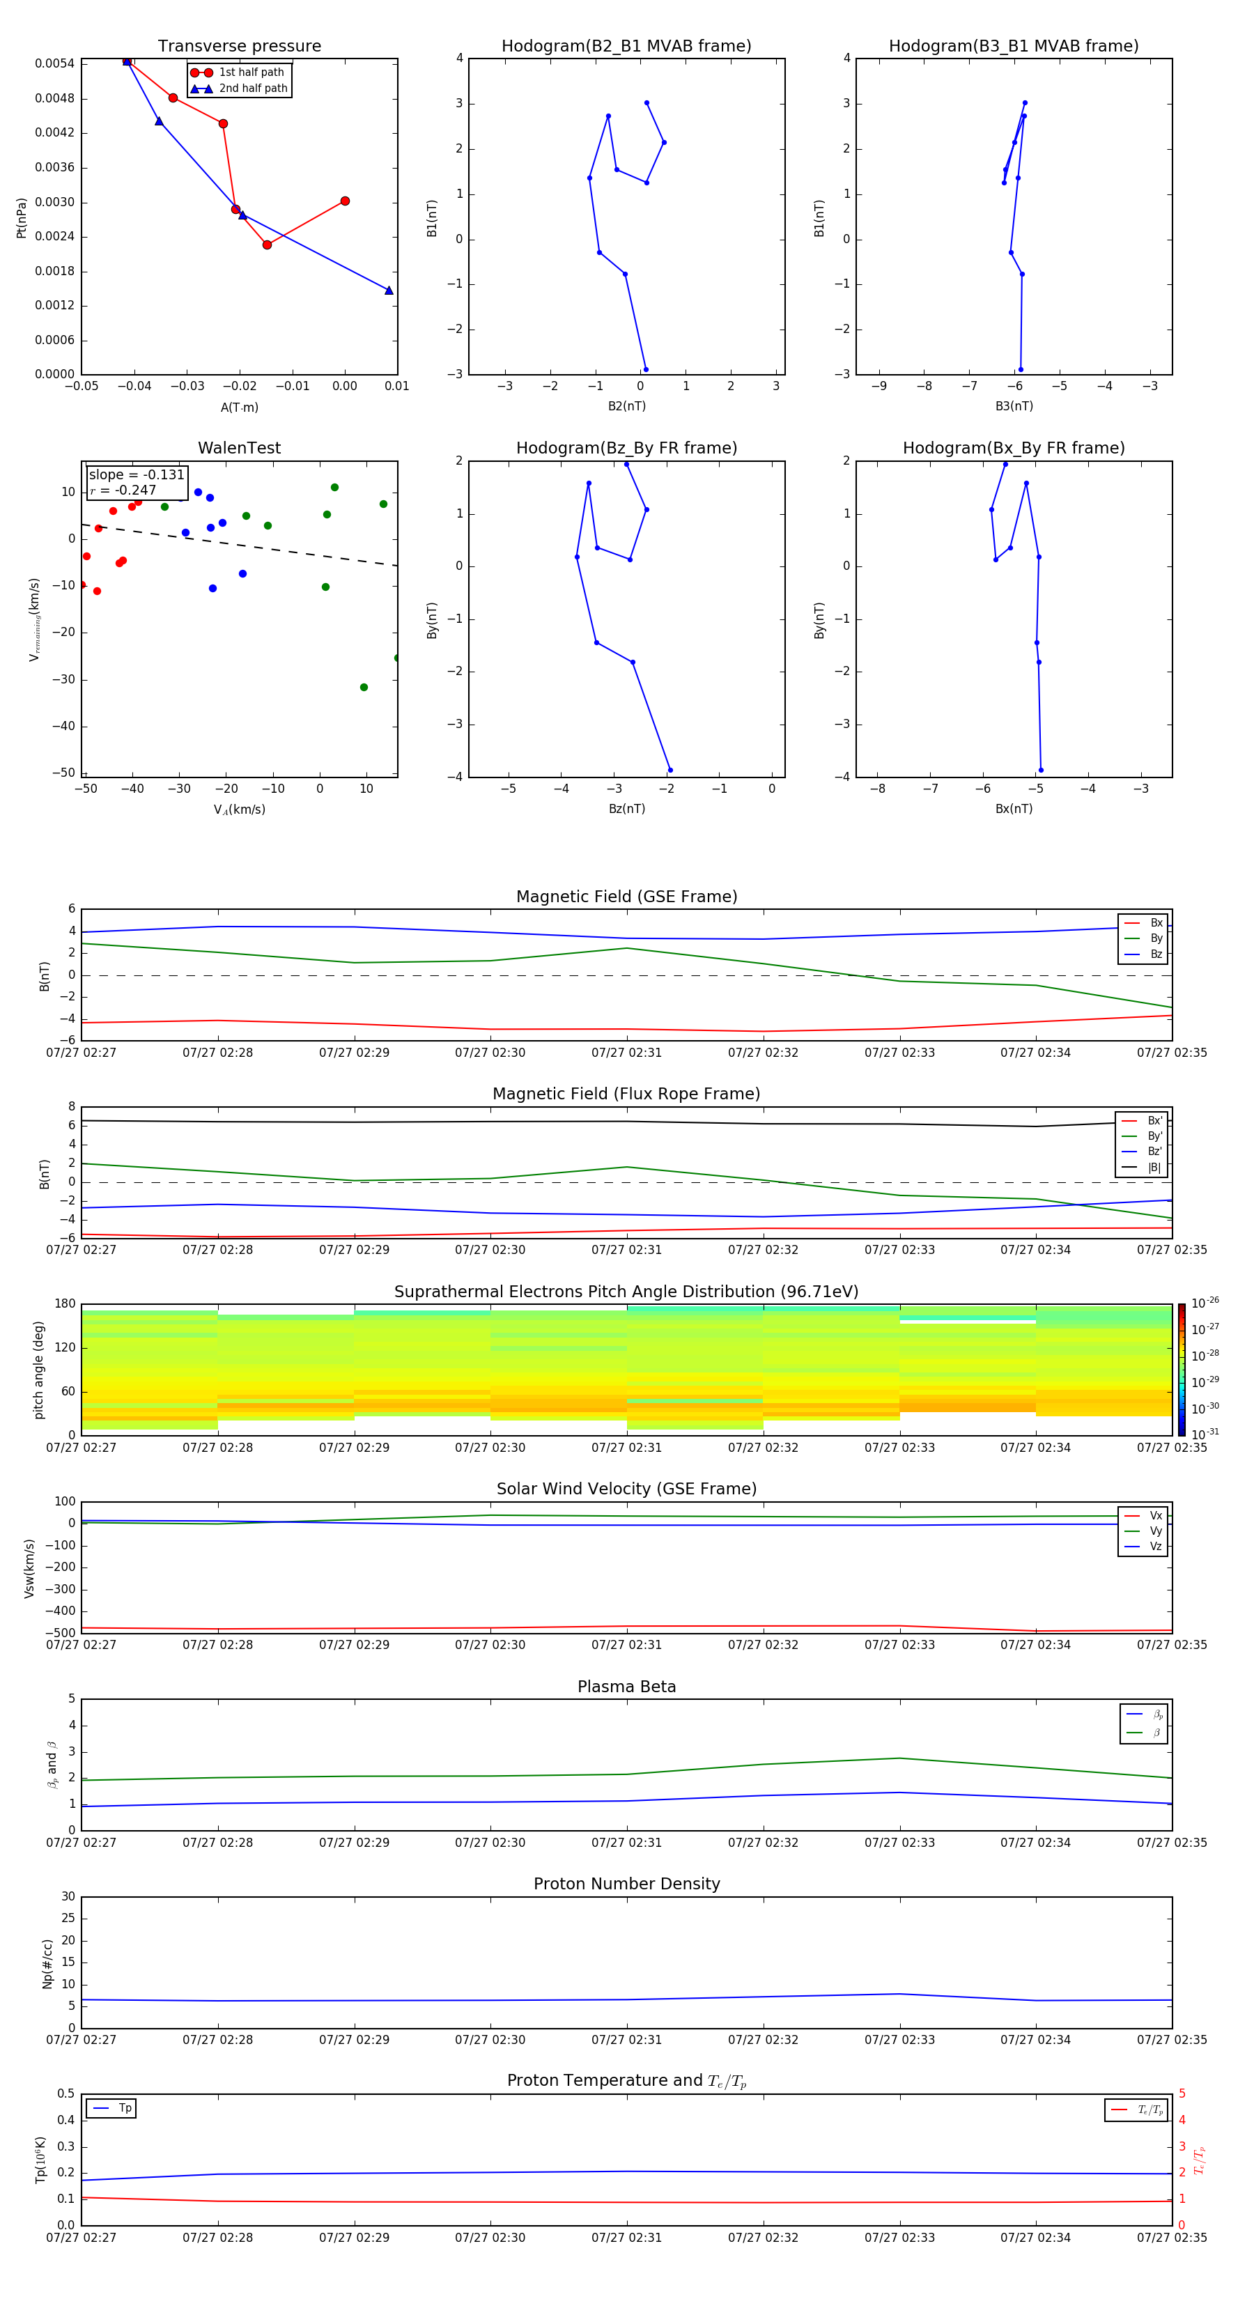Select the βp legend entry in Plasma Beta panel
This screenshot has height=2299, width=1254.
click(1144, 1714)
